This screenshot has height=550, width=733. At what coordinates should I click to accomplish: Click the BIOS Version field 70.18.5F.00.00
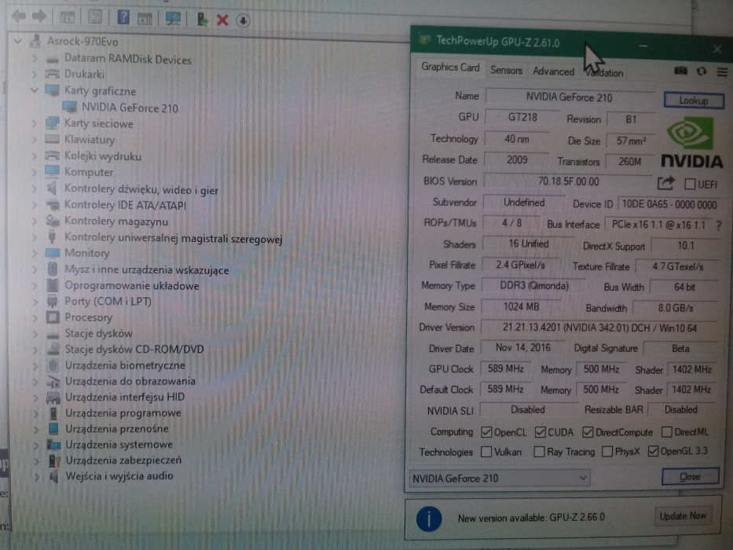tap(568, 181)
